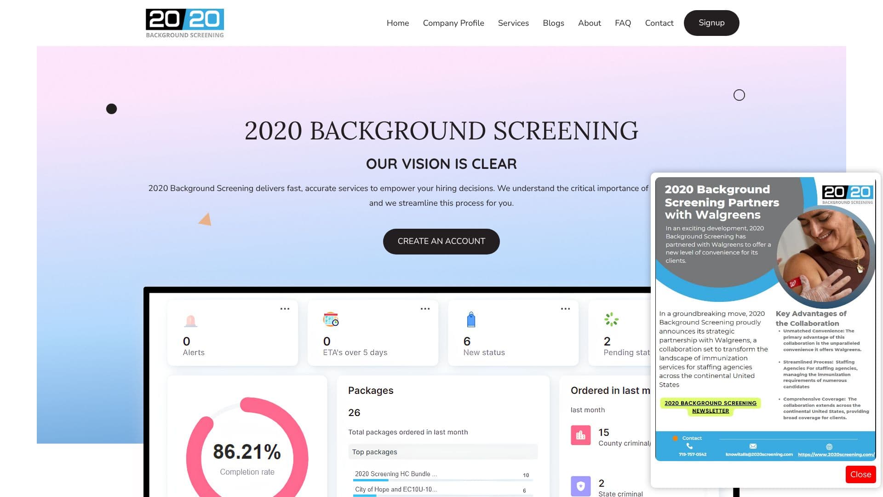Click the 2020 Screening HC Bundle progress bar
The height and width of the screenshot is (497, 883).
click(443, 480)
